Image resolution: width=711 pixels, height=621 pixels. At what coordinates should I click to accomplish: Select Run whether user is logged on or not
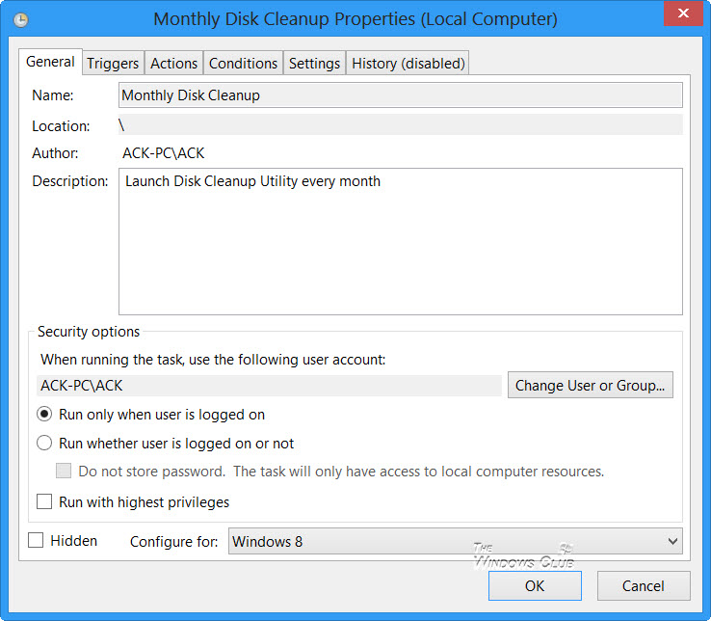pyautogui.click(x=44, y=444)
